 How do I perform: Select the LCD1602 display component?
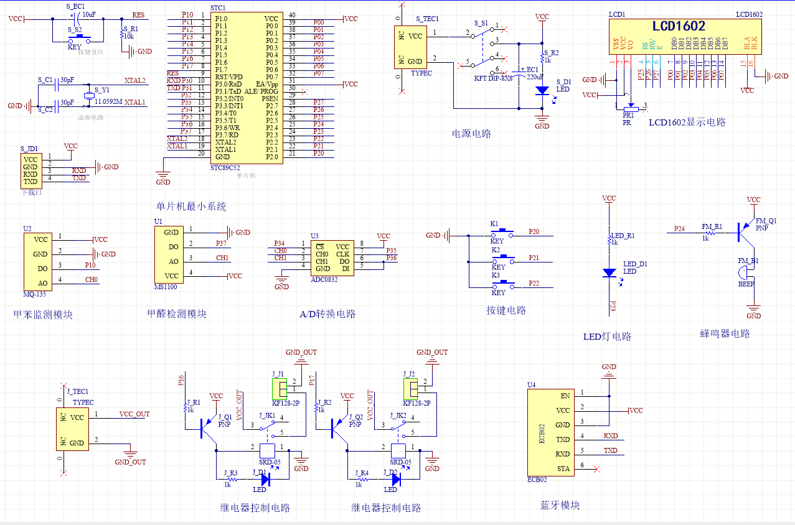[x=685, y=36]
